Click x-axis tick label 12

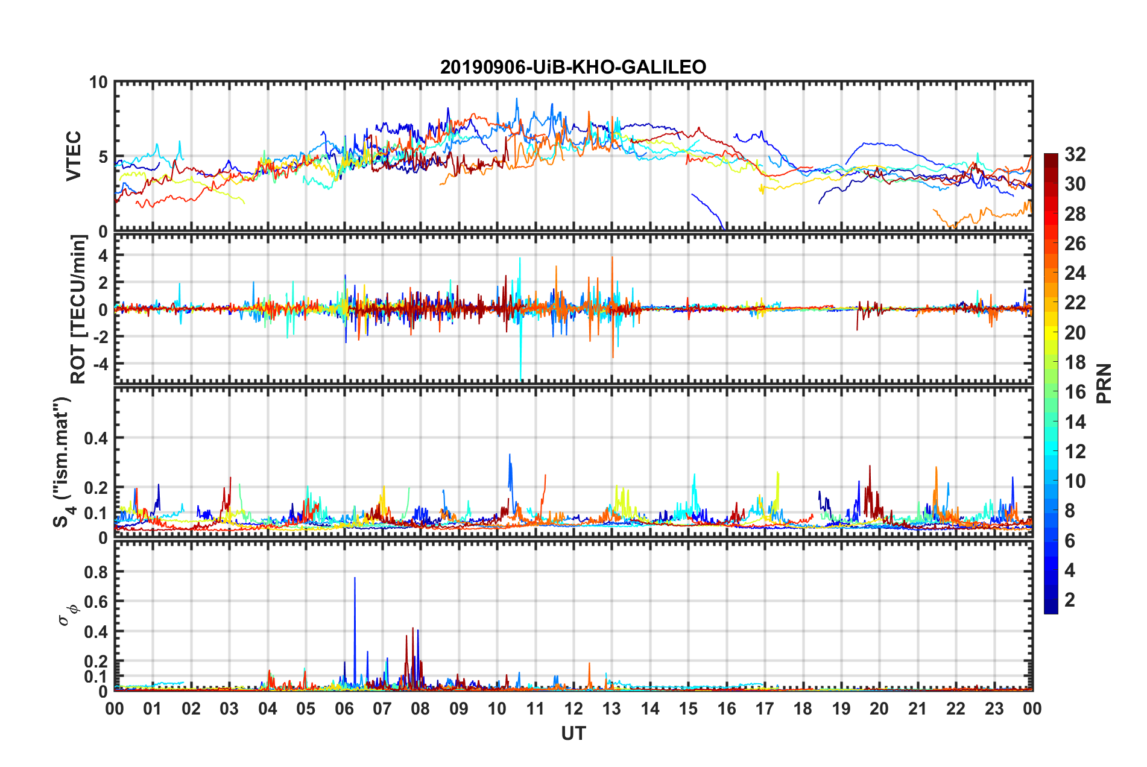click(x=573, y=709)
